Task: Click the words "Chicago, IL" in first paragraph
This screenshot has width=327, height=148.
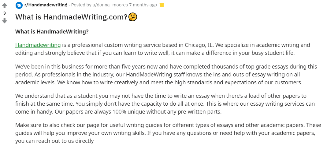Action: click(x=198, y=45)
